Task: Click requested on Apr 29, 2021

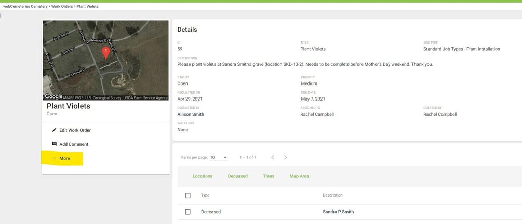Action: click(x=190, y=99)
